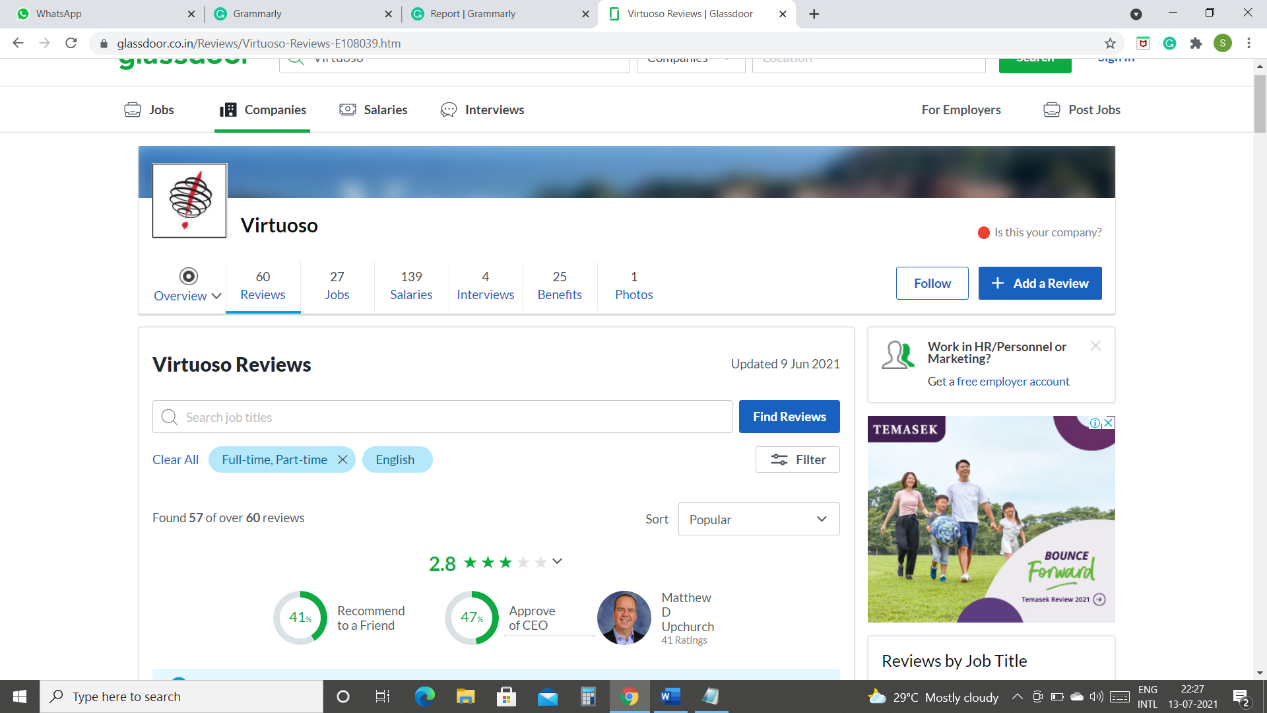The image size is (1267, 713).
Task: Open the Extensions puzzle icon
Action: coord(1196,43)
